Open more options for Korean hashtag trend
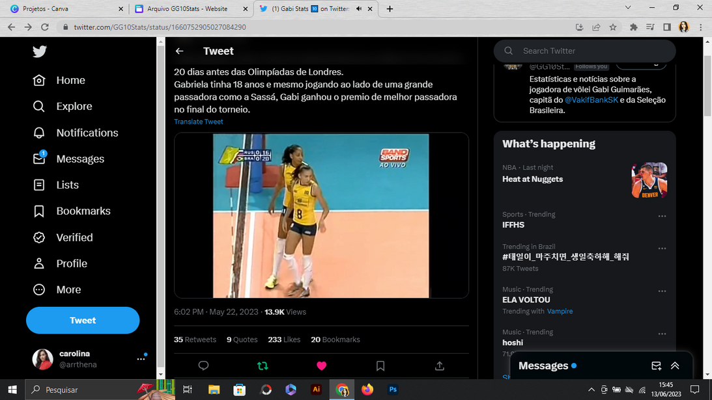This screenshot has width=712, height=400. [662, 248]
